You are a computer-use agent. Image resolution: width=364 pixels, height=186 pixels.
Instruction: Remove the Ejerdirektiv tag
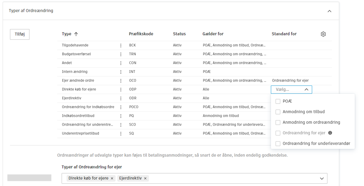click(145, 178)
